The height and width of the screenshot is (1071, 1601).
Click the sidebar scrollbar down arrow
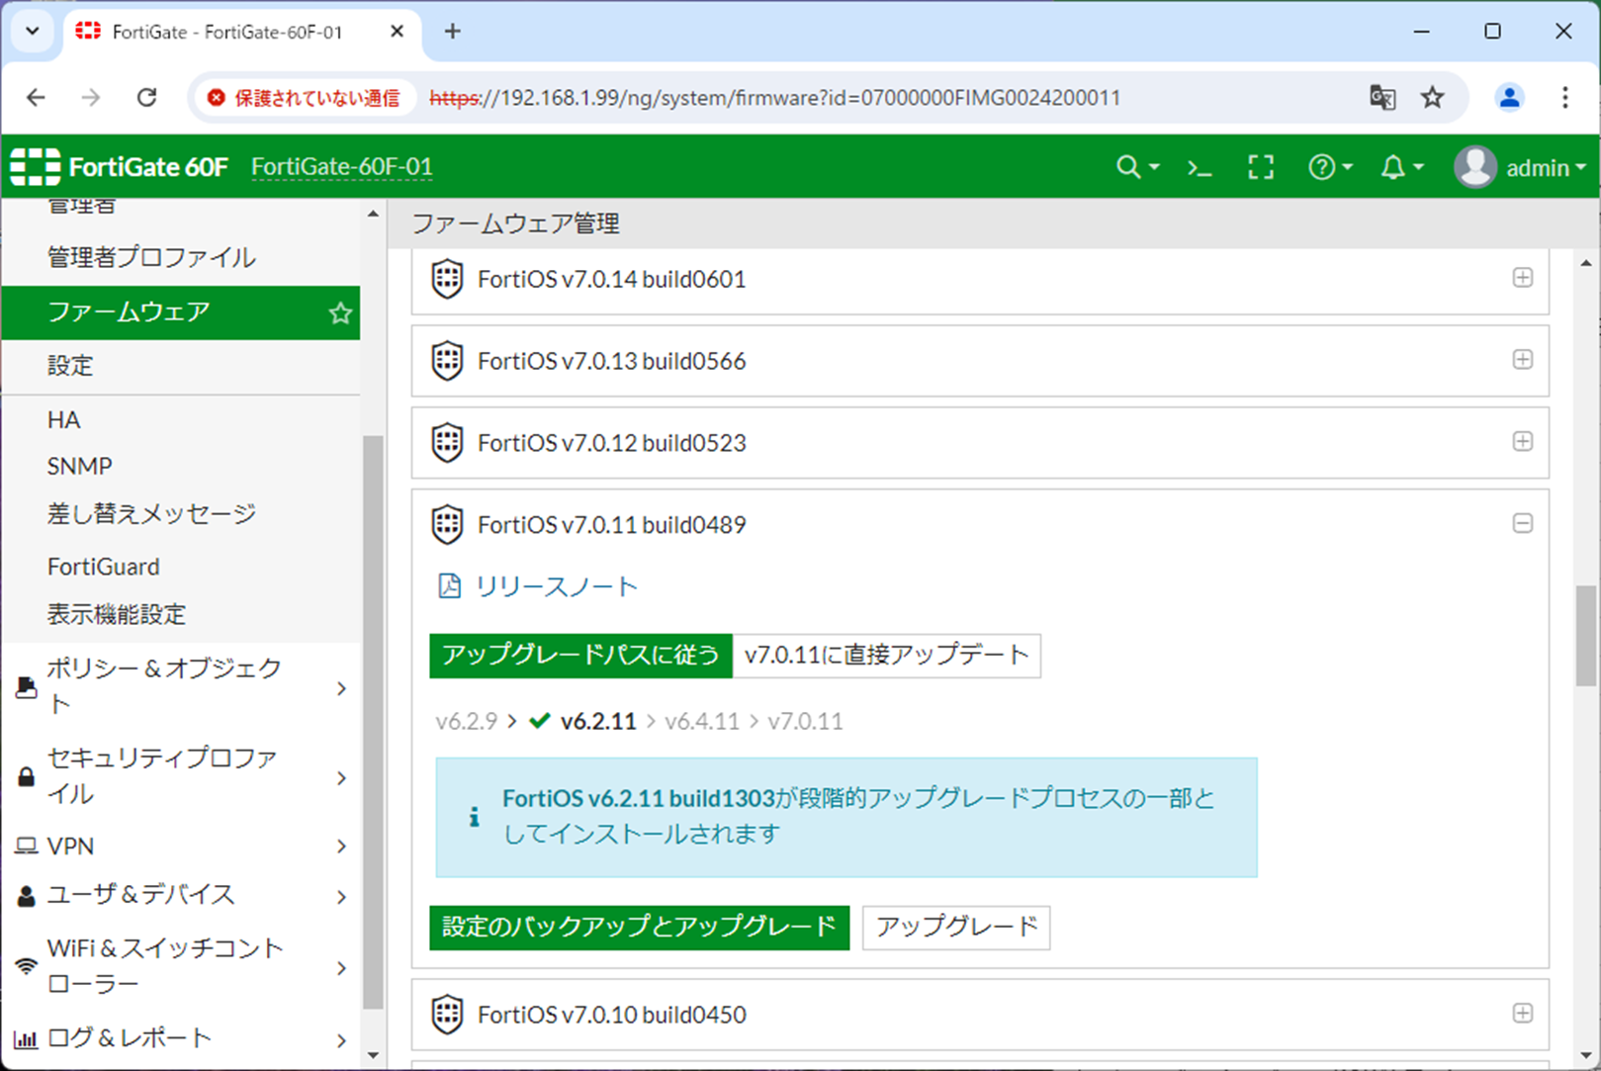pos(373,1055)
